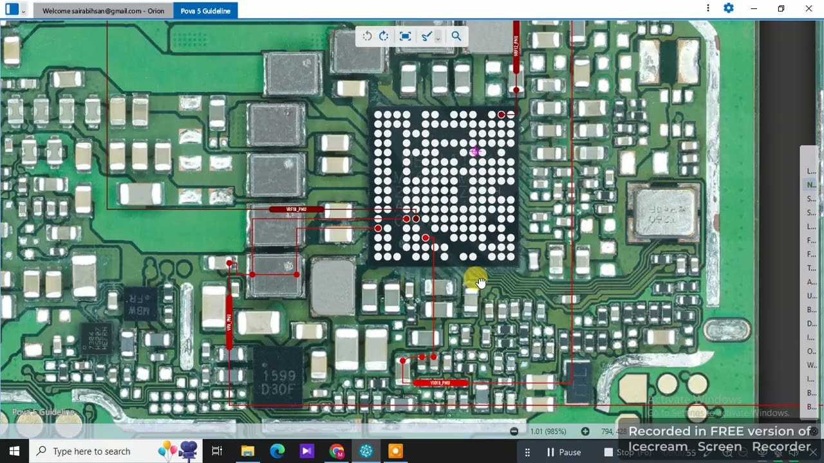This screenshot has height=463, width=824.
Task: Open File Explorer from the taskbar
Action: coord(247,451)
